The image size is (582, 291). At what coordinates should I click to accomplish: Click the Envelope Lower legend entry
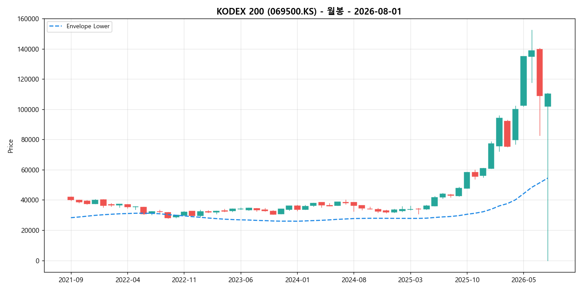[x=79, y=26]
